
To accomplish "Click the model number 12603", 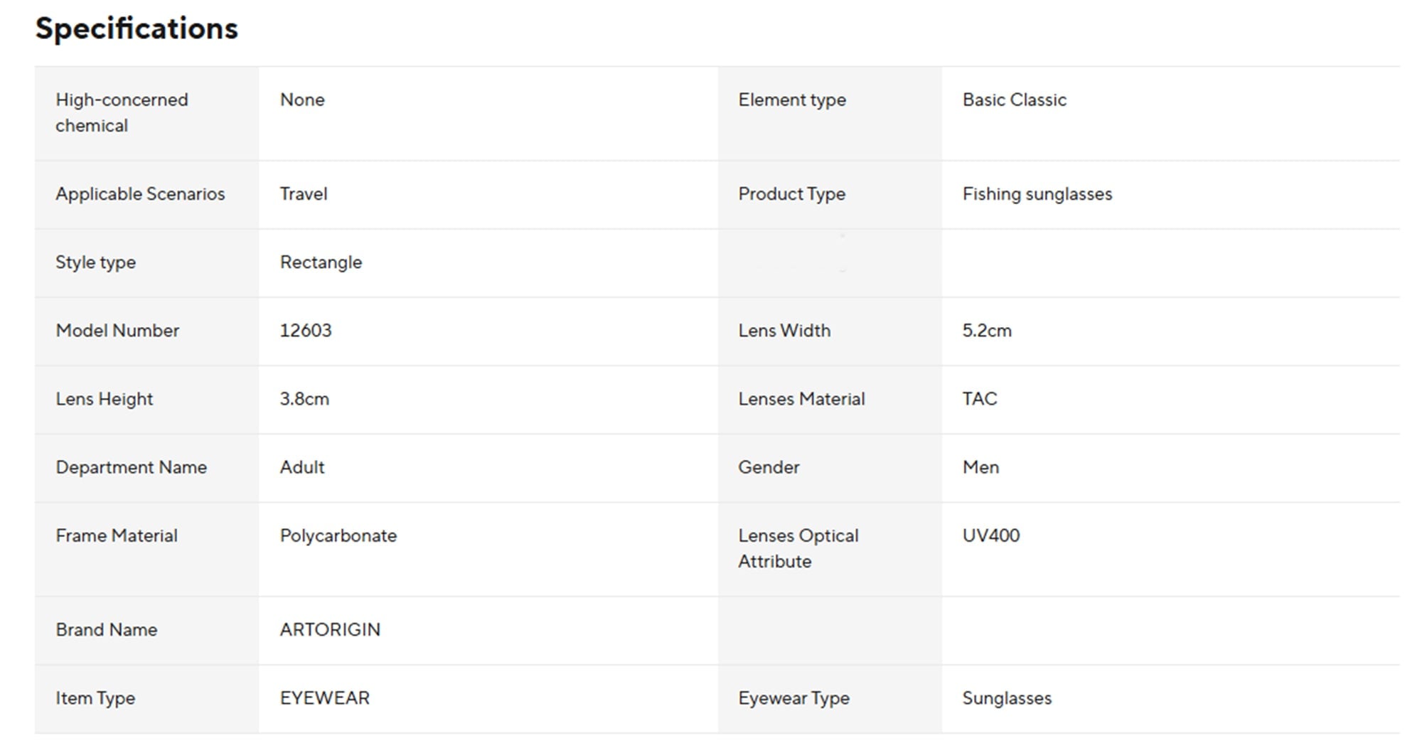I will [306, 331].
